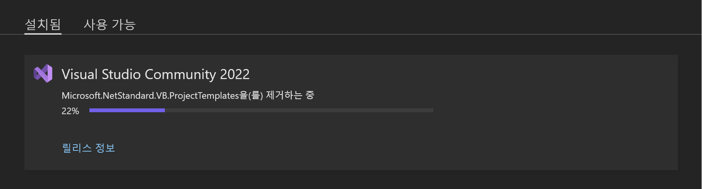
Task: Select the Visual Studio Community 2022 title
Action: point(156,74)
